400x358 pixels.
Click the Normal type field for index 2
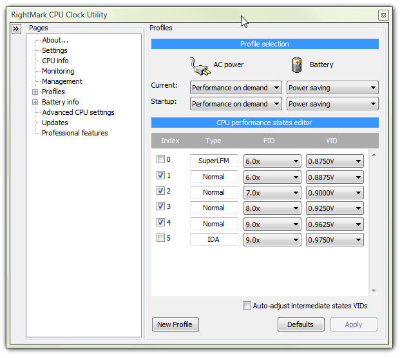(x=214, y=192)
